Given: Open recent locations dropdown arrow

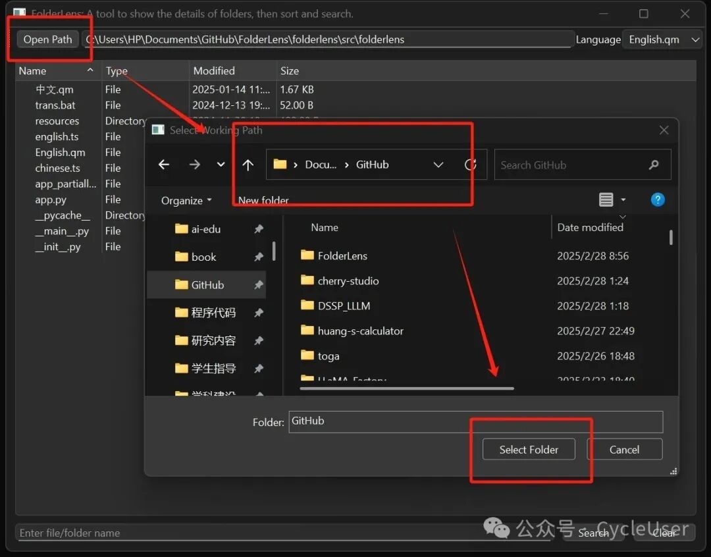Looking at the screenshot, I should (221, 165).
